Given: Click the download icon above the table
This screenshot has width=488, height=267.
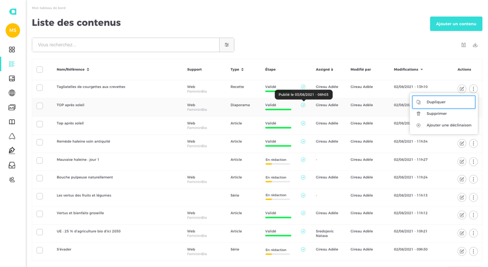Looking at the screenshot, I should 475,45.
